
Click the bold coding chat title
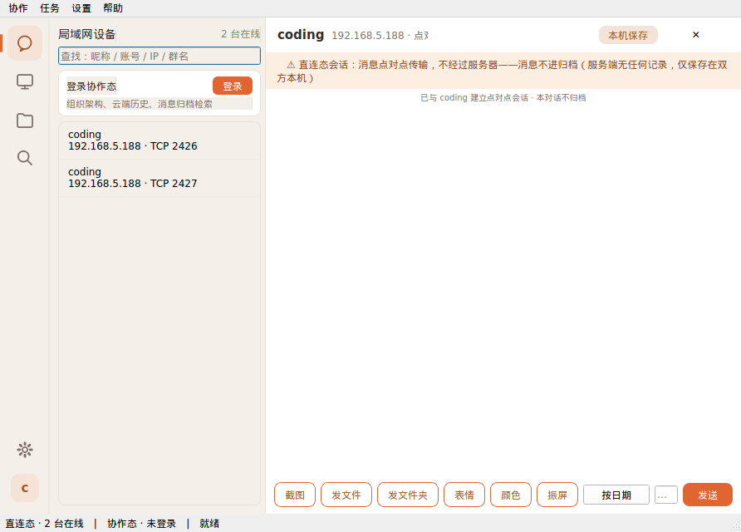pyautogui.click(x=301, y=35)
